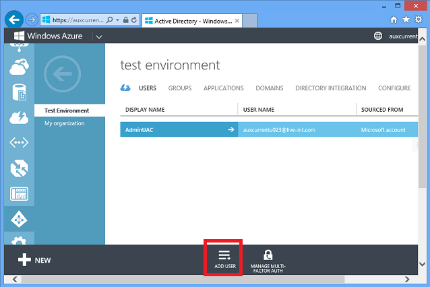Open the quick start lightning-cloud icon
This screenshot has width=430, height=287.
pyautogui.click(x=125, y=88)
